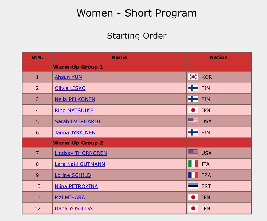Screen dimensions: 267x221
Task: Open Lorine SCHILD profile link
Action: pos(73,175)
